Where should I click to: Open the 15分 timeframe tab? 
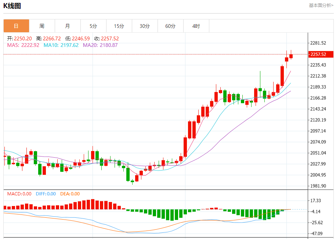(x=119, y=26)
